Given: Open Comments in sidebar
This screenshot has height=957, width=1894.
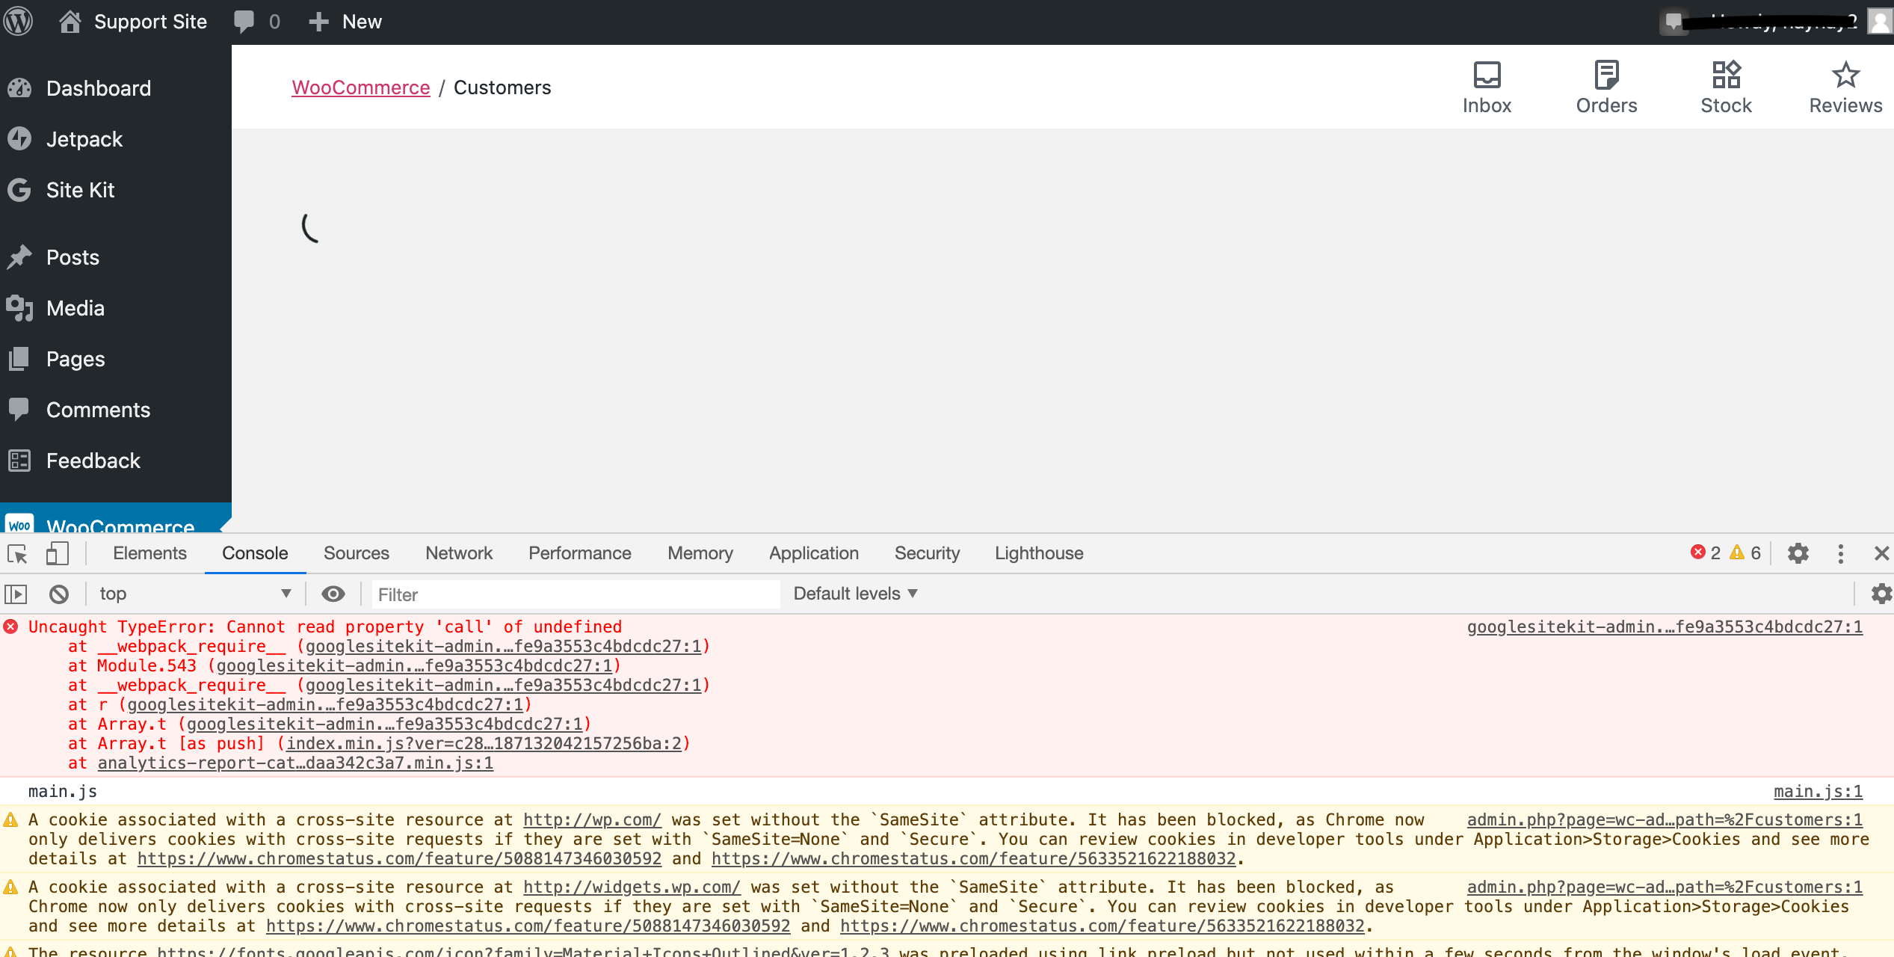Looking at the screenshot, I should (98, 410).
